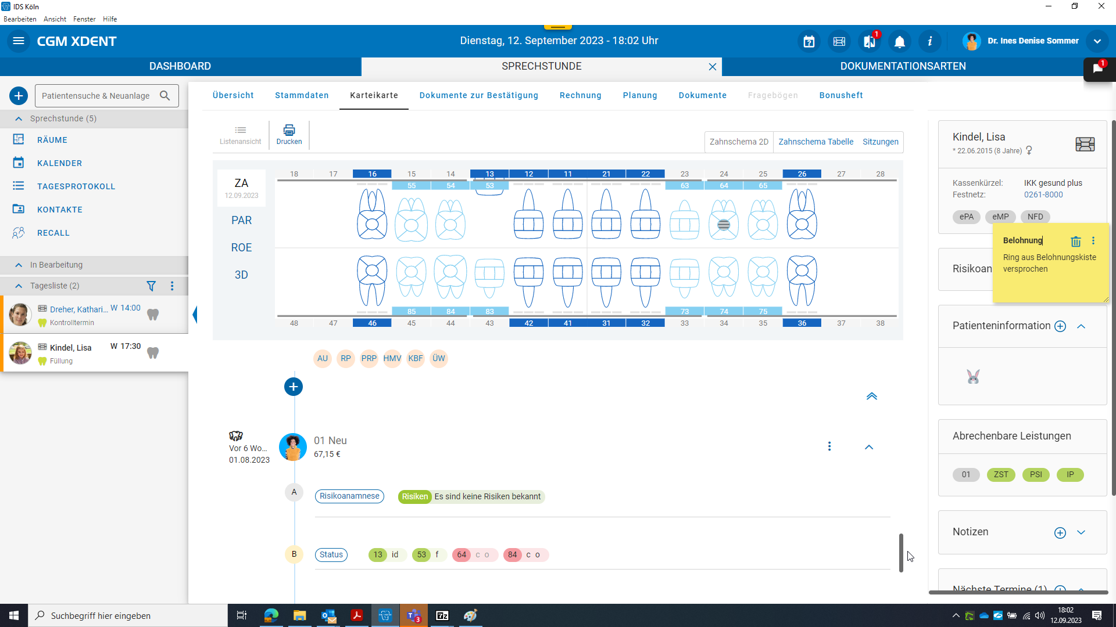
Task: Click the info icon in header
Action: pos(930,41)
